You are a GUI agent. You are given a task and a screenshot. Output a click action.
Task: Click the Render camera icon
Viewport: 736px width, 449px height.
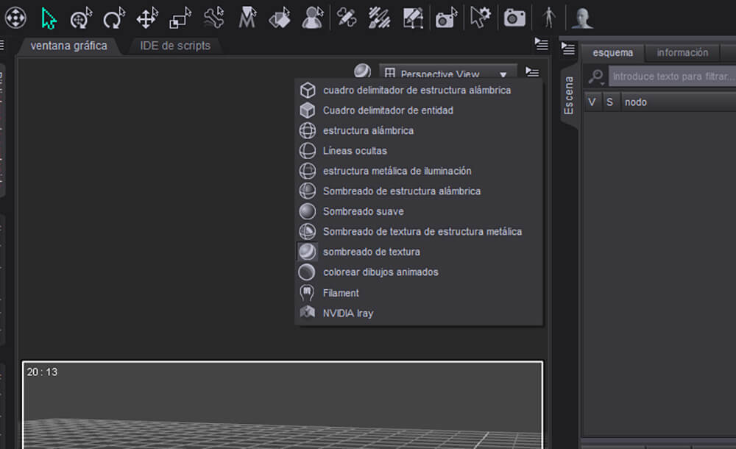click(514, 18)
